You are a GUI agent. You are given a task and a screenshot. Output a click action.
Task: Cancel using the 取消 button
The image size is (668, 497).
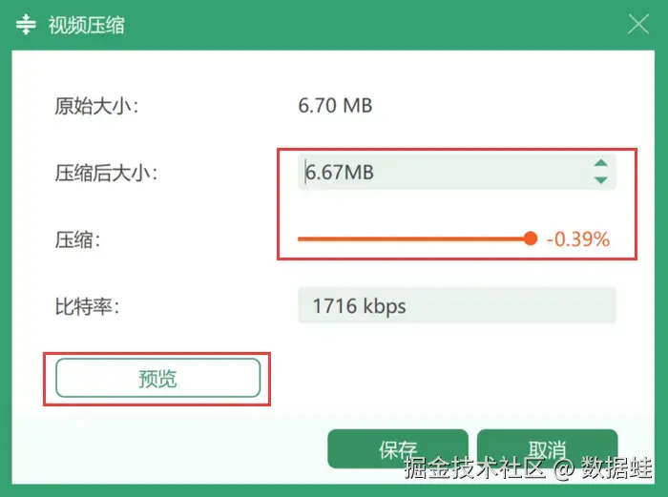(547, 449)
